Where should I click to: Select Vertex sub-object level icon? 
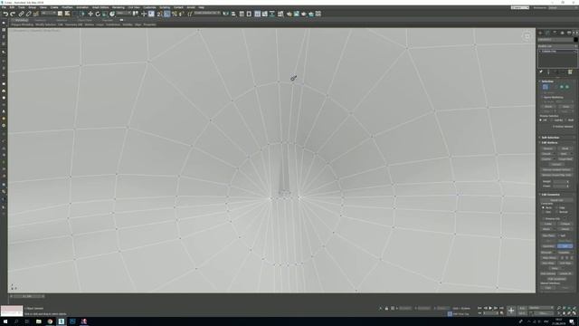pyautogui.click(x=546, y=87)
